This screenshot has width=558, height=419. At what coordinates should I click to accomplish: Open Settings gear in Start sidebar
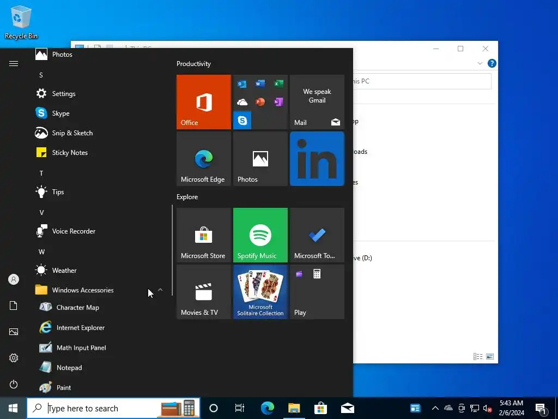pyautogui.click(x=14, y=358)
